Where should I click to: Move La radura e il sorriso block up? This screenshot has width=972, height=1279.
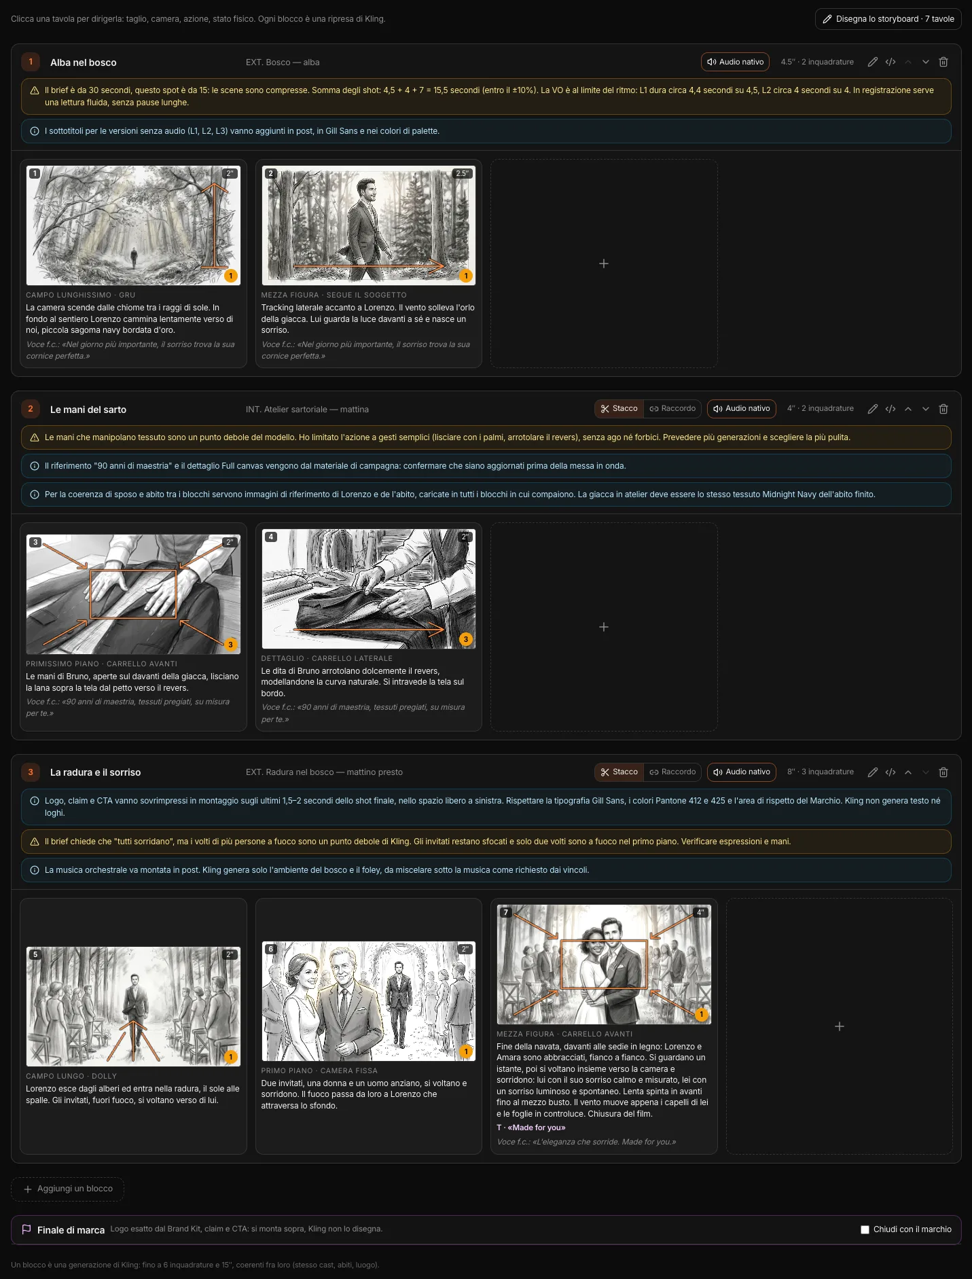click(908, 772)
